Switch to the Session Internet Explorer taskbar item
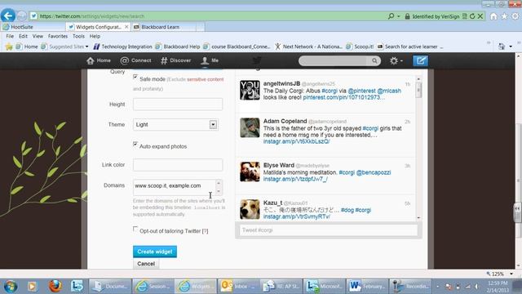The height and width of the screenshot is (294, 522). pyautogui.click(x=153, y=287)
